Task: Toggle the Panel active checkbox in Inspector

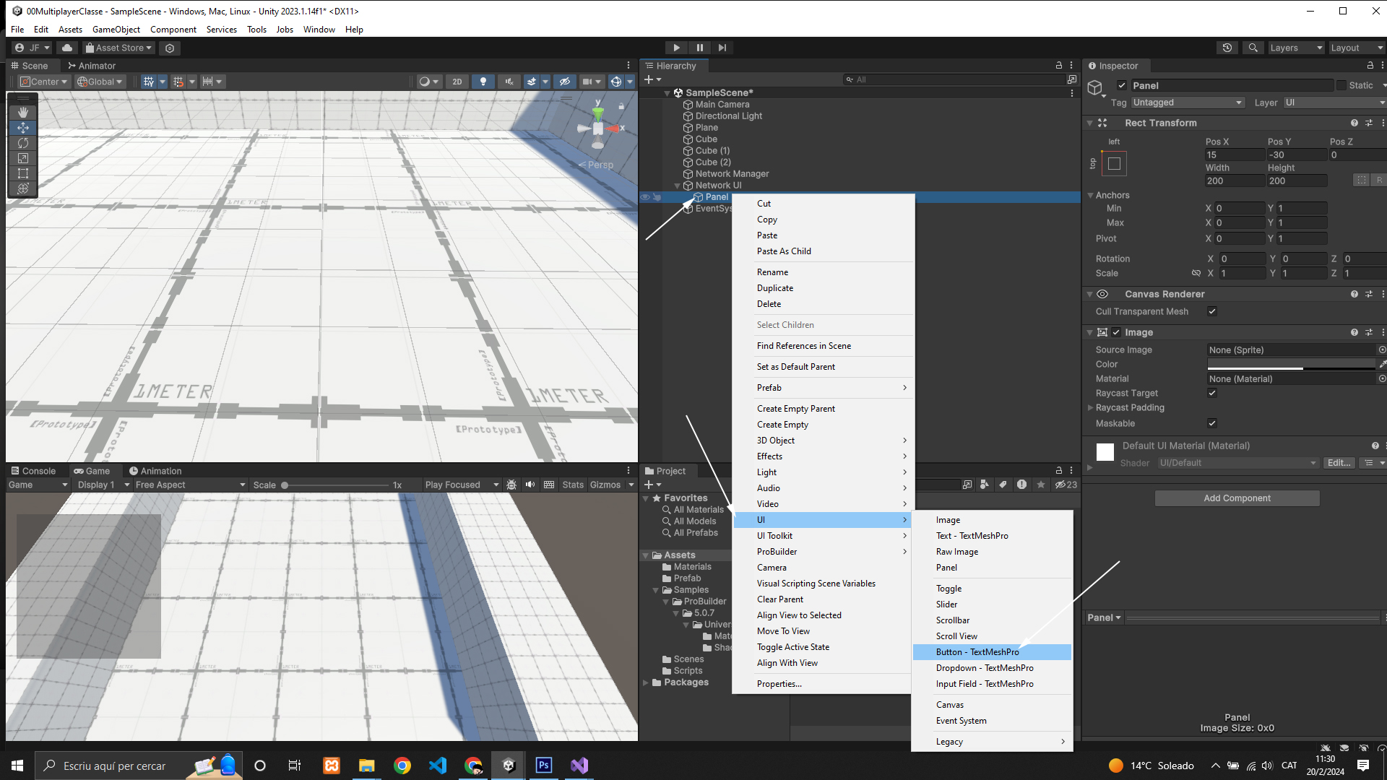Action: coord(1122,85)
